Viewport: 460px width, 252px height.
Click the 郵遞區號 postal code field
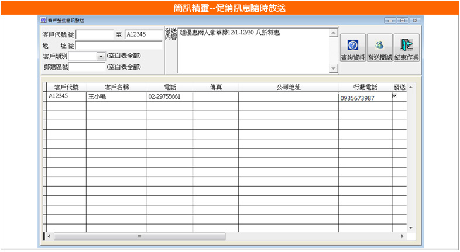(87, 67)
